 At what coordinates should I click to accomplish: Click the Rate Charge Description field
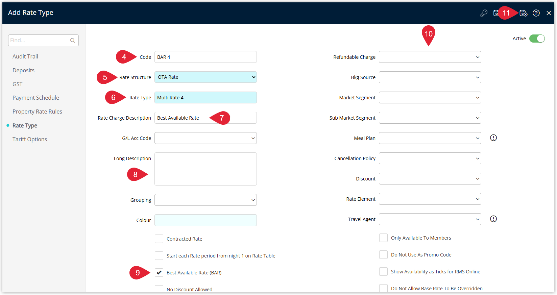point(205,118)
